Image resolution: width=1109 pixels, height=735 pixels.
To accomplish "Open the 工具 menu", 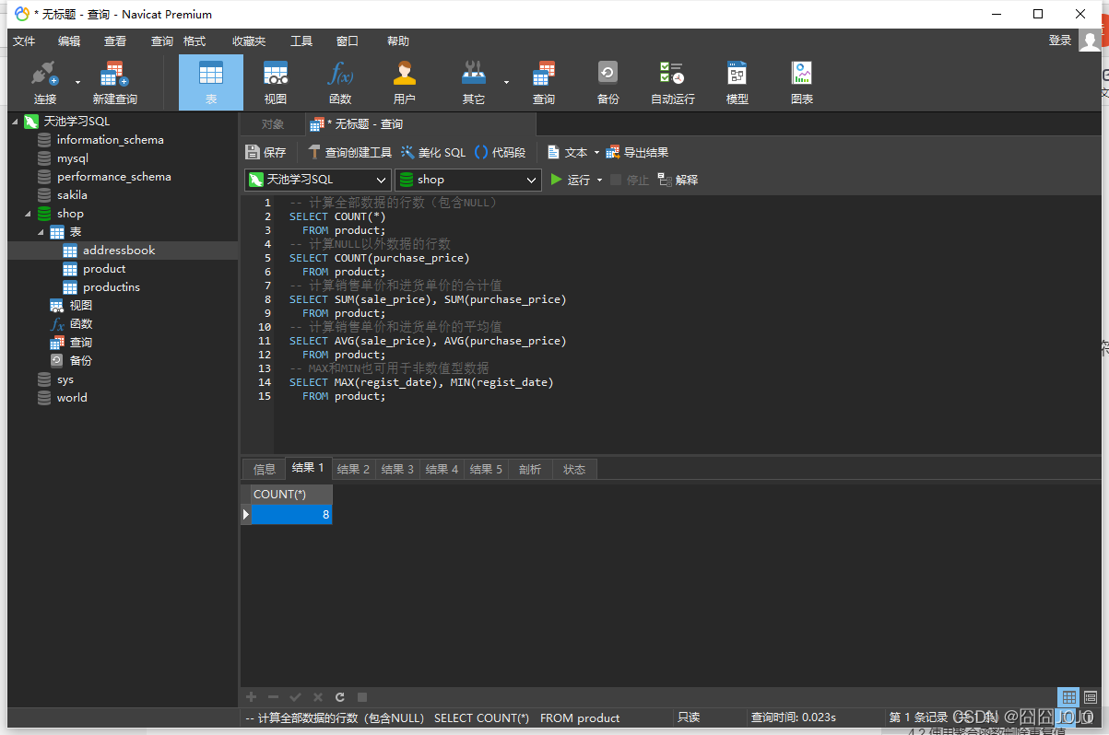I will [301, 41].
